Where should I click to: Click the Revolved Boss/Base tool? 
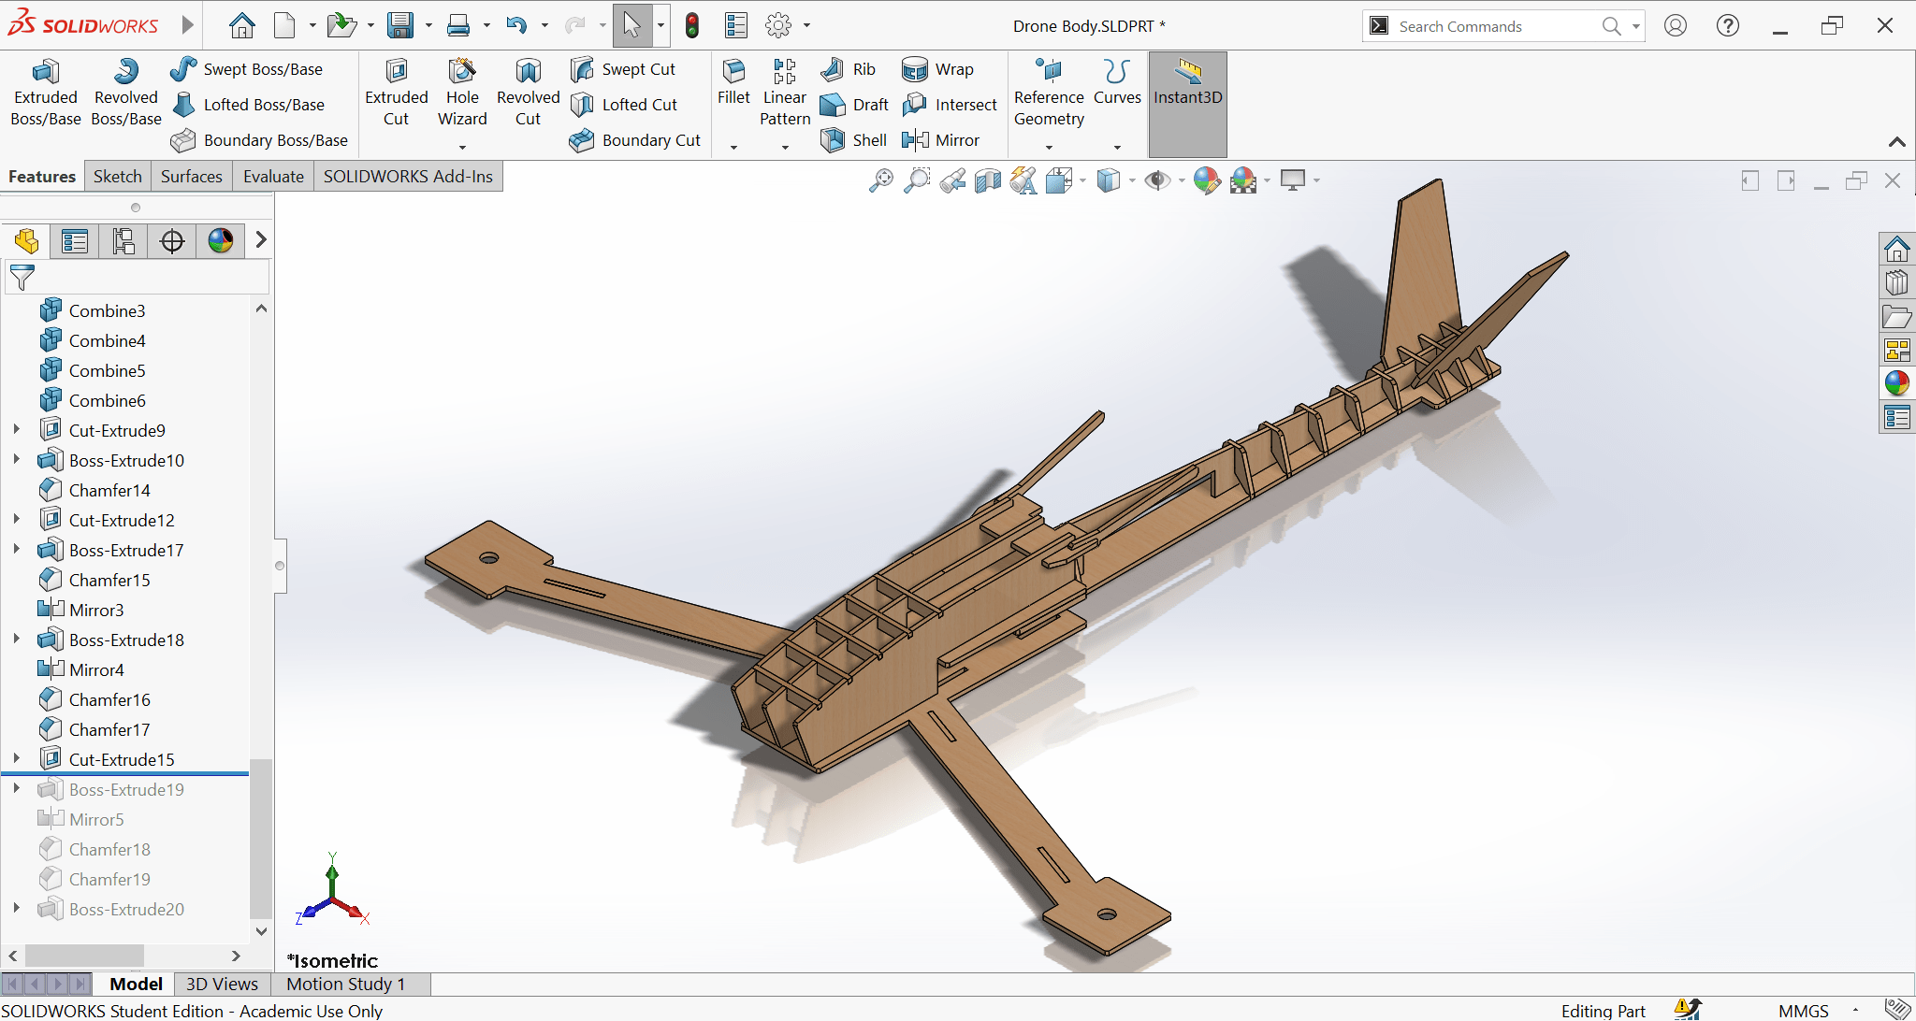125,93
